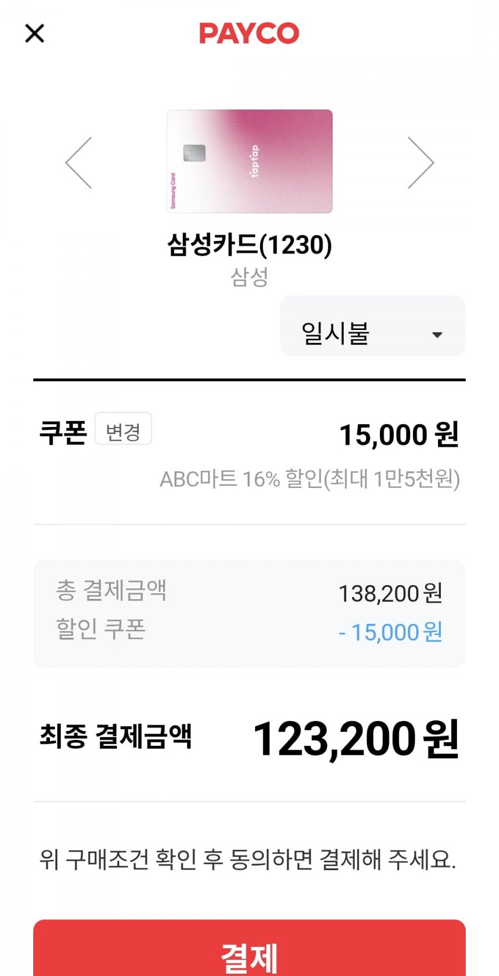Show the previous card with left arrow
The height and width of the screenshot is (976, 499).
pyautogui.click(x=79, y=162)
